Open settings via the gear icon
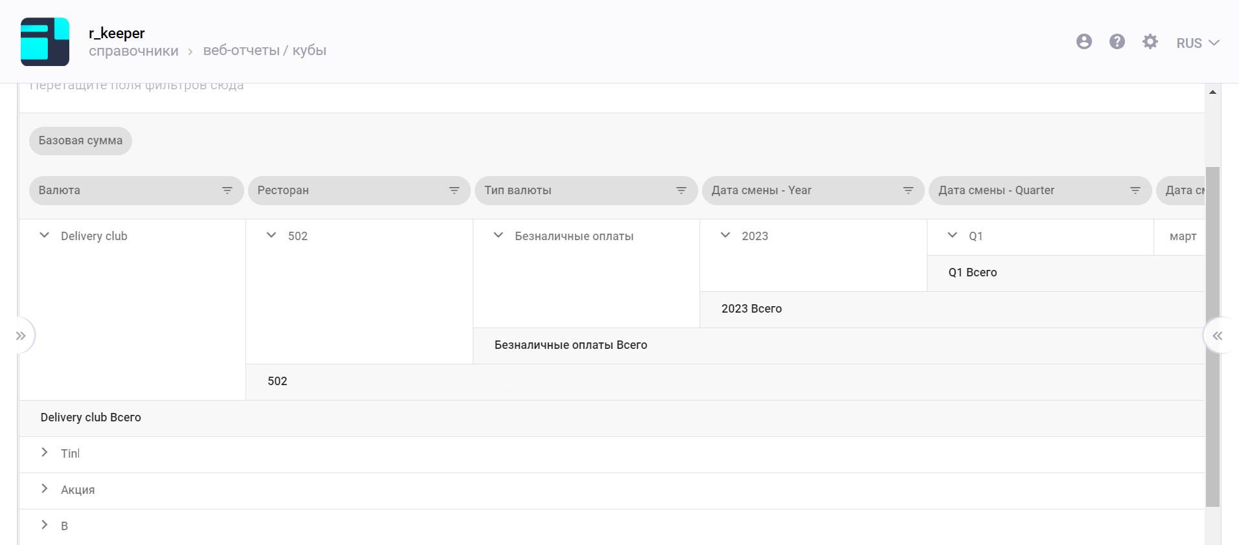 (1150, 42)
